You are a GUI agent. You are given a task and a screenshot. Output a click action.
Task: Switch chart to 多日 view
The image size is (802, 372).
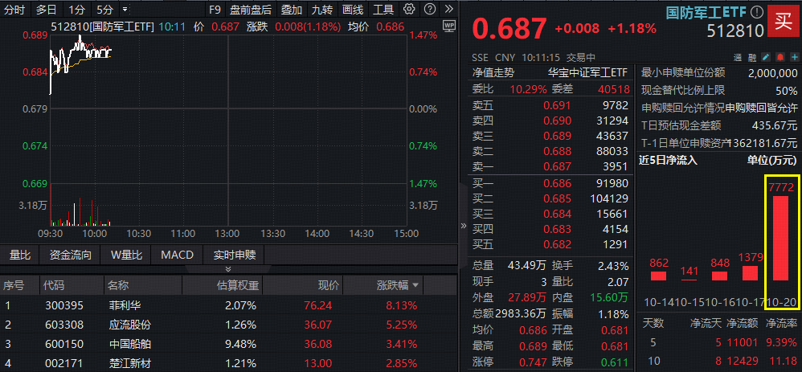click(x=46, y=10)
